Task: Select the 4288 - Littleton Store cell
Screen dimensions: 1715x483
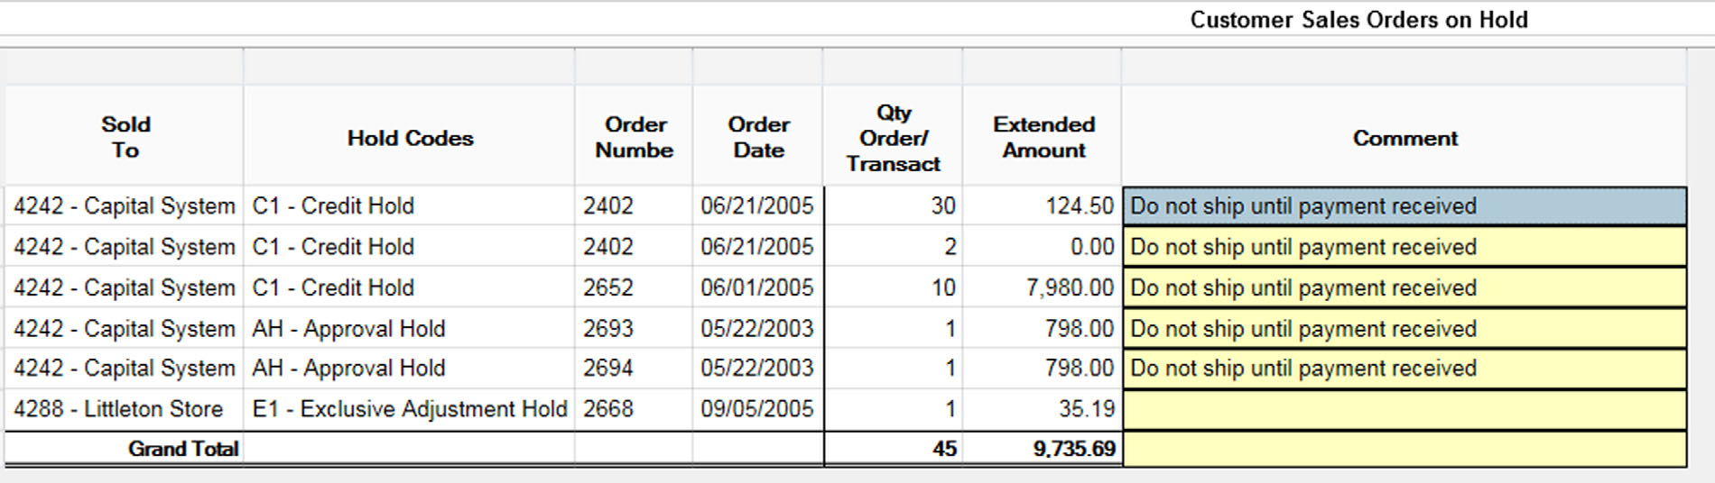Action: coord(118,409)
